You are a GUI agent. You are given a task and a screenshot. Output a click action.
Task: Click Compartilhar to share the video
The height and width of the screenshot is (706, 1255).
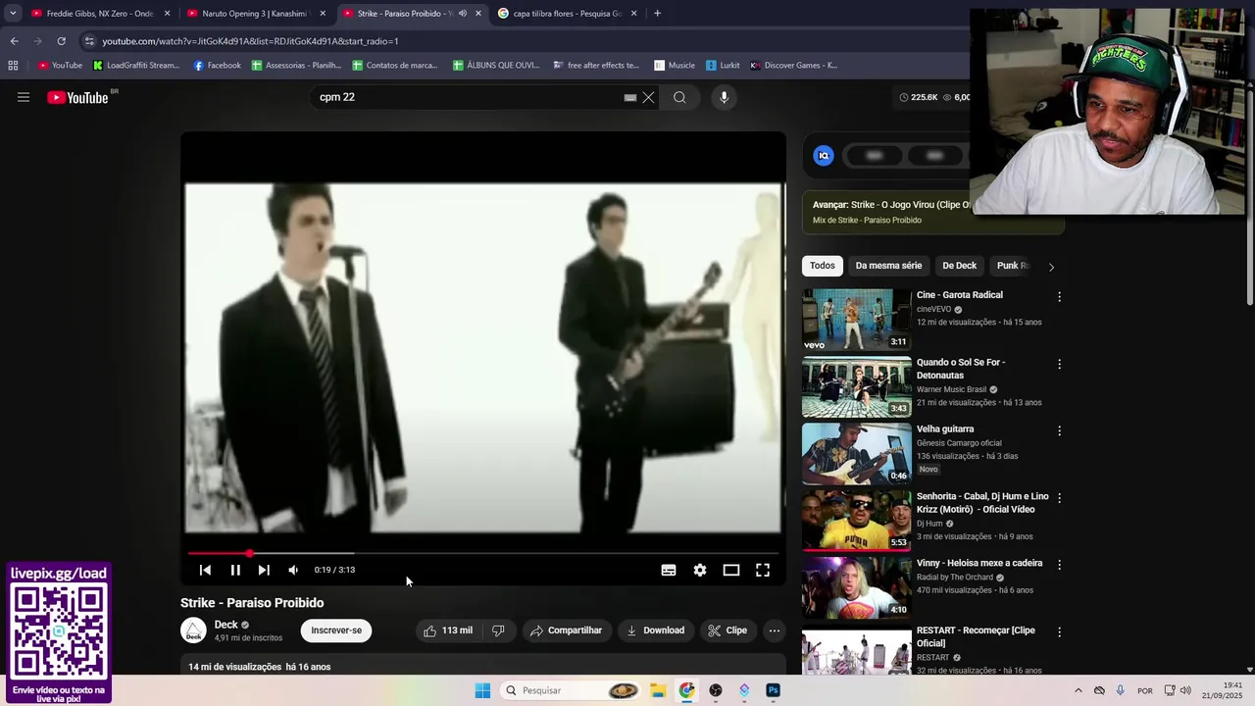point(567,630)
